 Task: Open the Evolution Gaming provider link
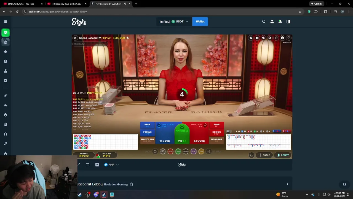tap(116, 184)
